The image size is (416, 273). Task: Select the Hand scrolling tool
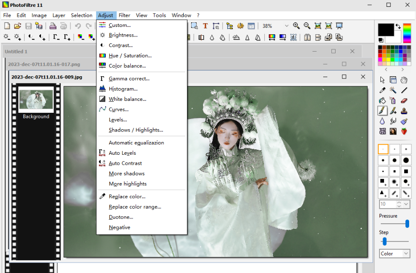coord(404,80)
